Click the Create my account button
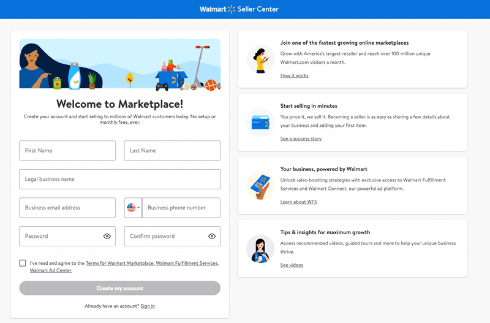This screenshot has width=490, height=323. (119, 288)
